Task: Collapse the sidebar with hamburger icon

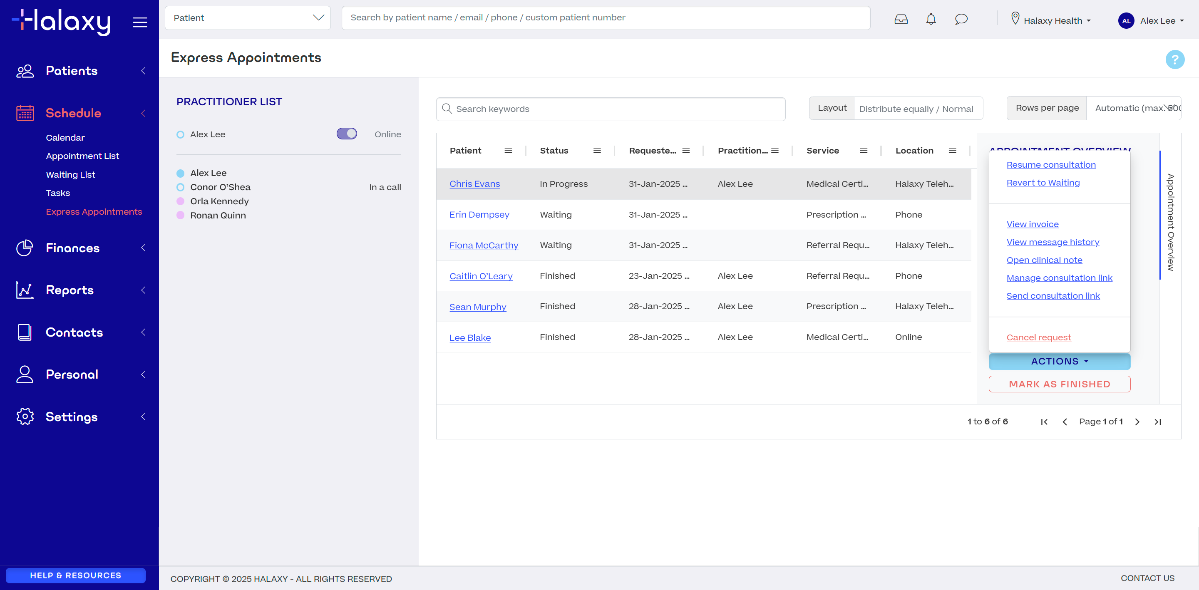Action: [x=140, y=22]
